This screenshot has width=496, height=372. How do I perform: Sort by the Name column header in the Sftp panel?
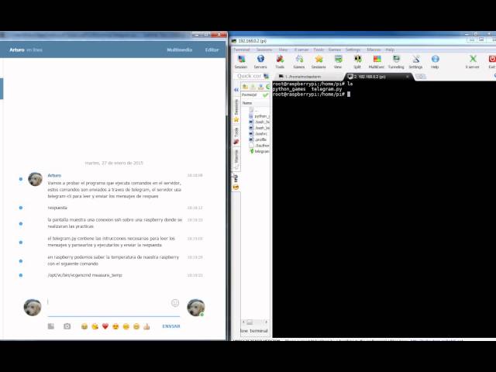255,103
